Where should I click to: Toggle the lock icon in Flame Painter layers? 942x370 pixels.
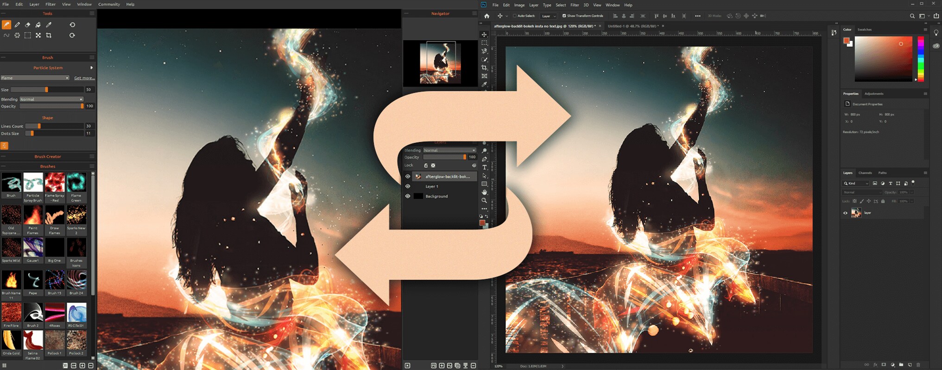pos(426,165)
